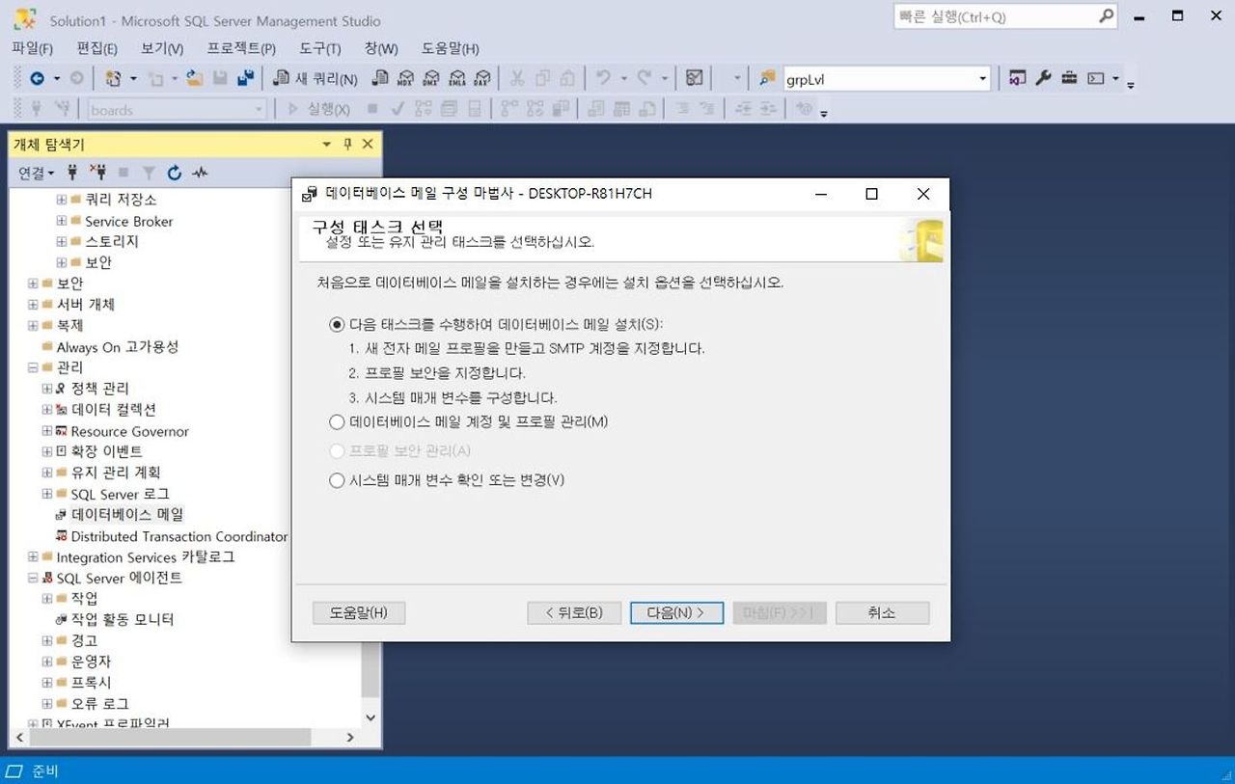The width and height of the screenshot is (1235, 784).
Task: Click the Find in Files icon beside grpLvl
Action: tap(768, 79)
